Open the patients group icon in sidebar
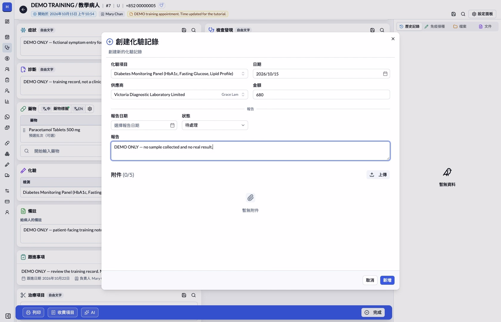The width and height of the screenshot is (501, 322). click(7, 69)
